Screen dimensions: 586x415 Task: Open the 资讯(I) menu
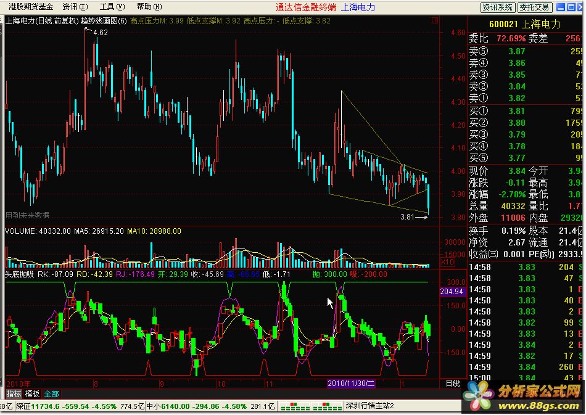pyautogui.click(x=75, y=7)
